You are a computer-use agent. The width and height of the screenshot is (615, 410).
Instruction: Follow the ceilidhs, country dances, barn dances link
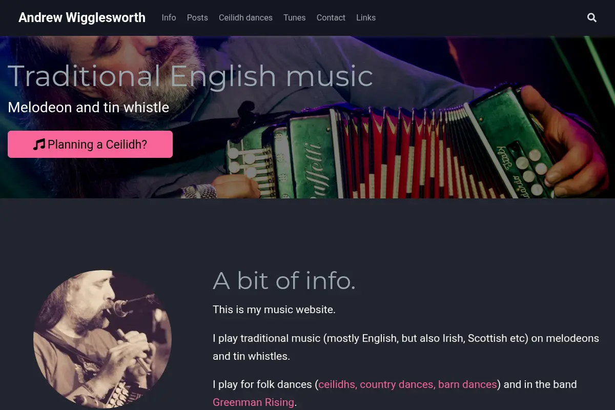click(x=407, y=384)
